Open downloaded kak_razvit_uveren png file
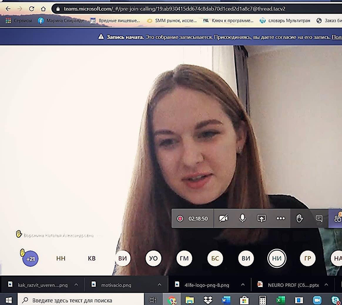This screenshot has height=305, width=342. pyautogui.click(x=38, y=285)
